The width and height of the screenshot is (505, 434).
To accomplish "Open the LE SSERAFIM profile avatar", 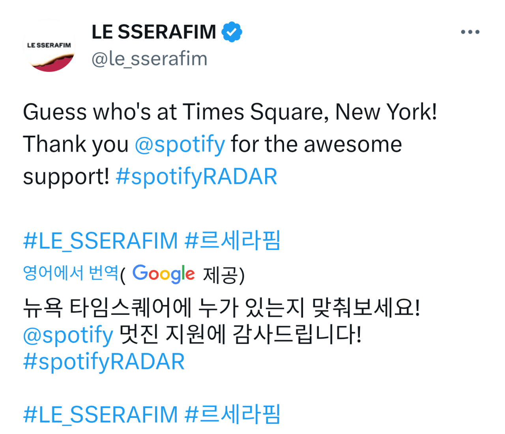I will pyautogui.click(x=49, y=47).
